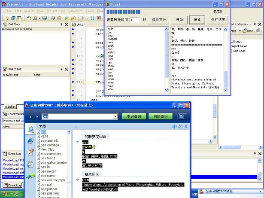The height and width of the screenshot is (198, 264).
Task: Open the dictionary's document menu icon
Action: point(182,116)
